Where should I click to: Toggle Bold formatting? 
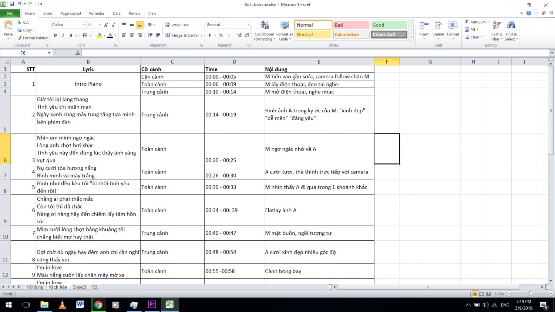coord(55,35)
